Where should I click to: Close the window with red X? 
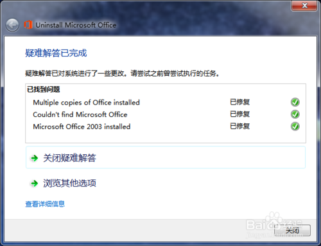pyautogui.click(x=304, y=5)
